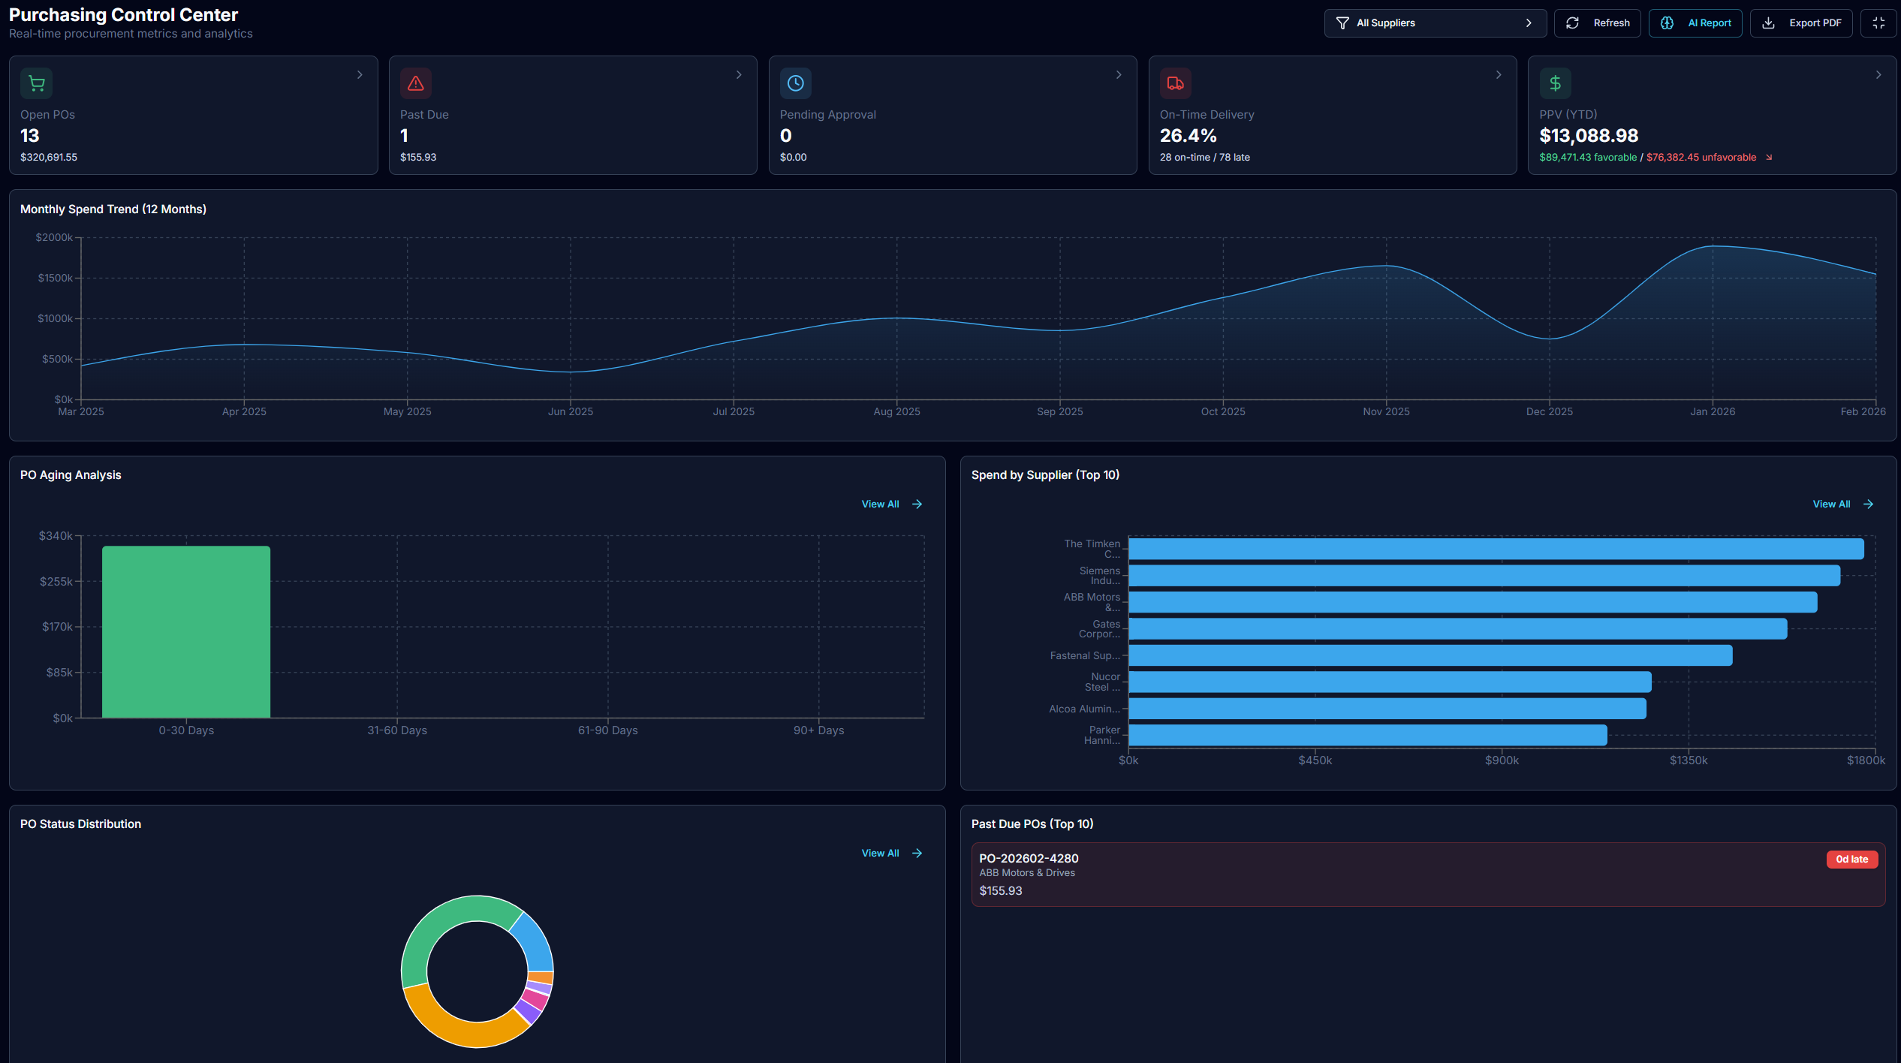The width and height of the screenshot is (1901, 1063).
Task: Click the arrow icon beside PO Status View All
Action: click(917, 853)
